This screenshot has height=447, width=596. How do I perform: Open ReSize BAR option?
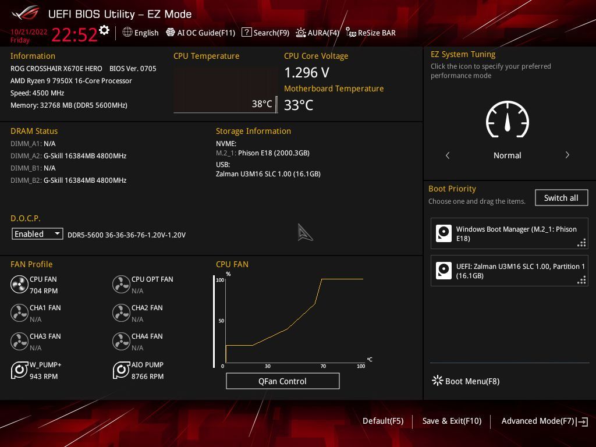tap(371, 33)
